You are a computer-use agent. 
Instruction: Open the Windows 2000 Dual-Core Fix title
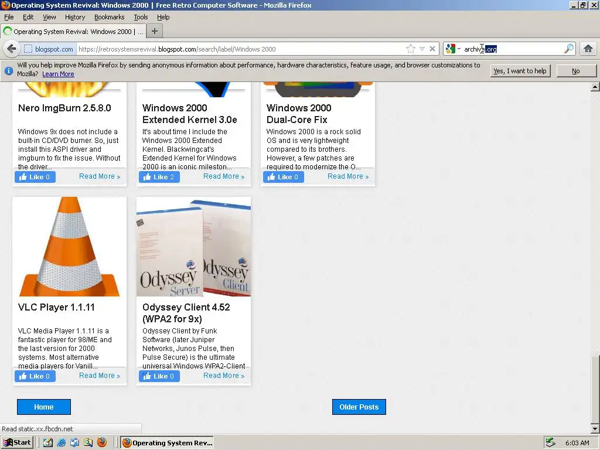pos(299,114)
